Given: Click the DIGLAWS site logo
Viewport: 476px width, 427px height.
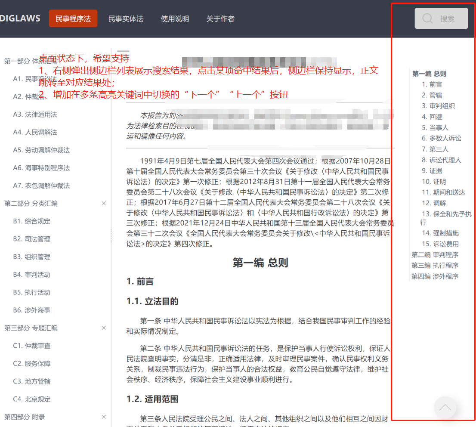Looking at the screenshot, I should point(20,19).
